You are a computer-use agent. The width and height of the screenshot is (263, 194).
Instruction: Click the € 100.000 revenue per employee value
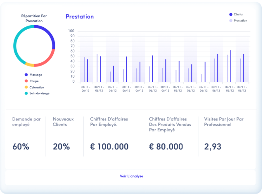tap(109, 147)
